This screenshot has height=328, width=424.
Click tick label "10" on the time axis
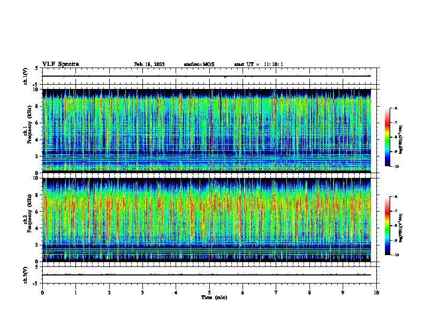point(376,293)
